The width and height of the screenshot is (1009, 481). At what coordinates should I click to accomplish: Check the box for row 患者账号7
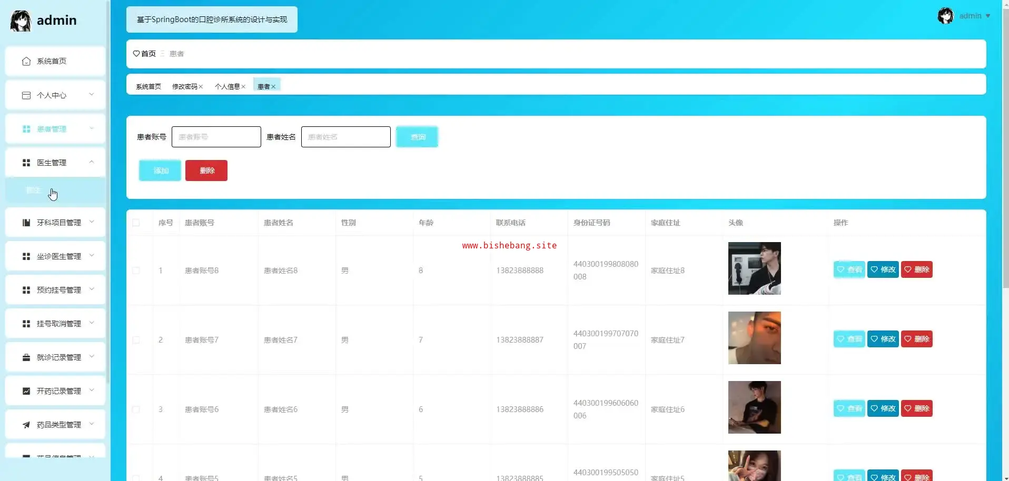click(x=136, y=340)
